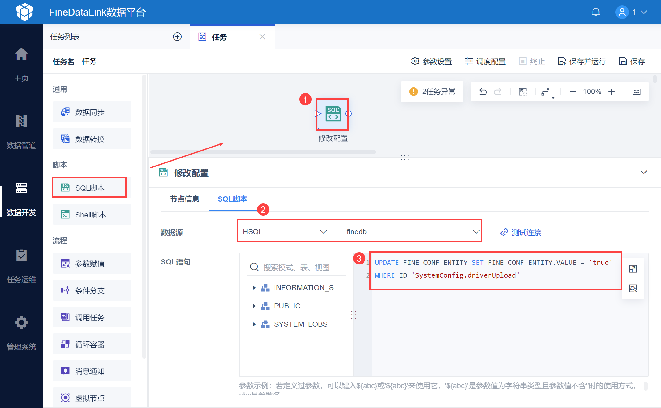The width and height of the screenshot is (661, 408).
Task: Open the add new task plus icon
Action: pyautogui.click(x=177, y=37)
